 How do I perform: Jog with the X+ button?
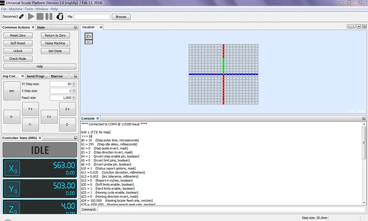click(x=49, y=117)
